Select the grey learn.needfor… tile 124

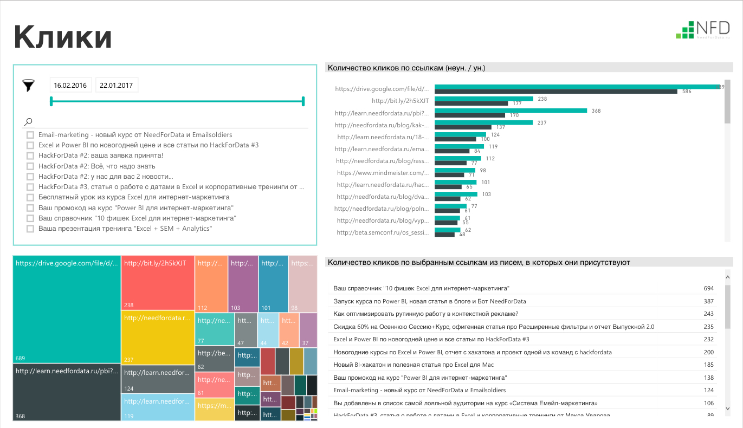coord(158,379)
